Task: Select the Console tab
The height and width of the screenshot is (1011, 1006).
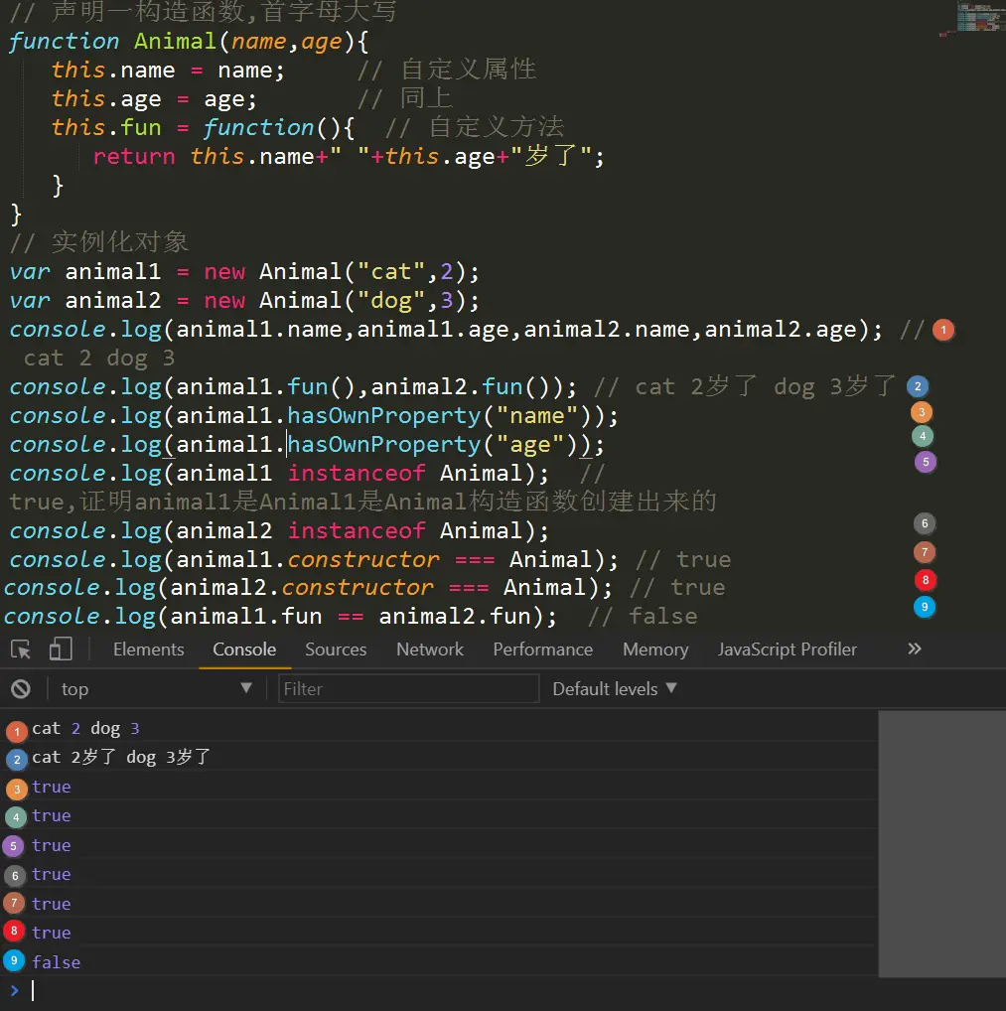Action: [x=244, y=650]
